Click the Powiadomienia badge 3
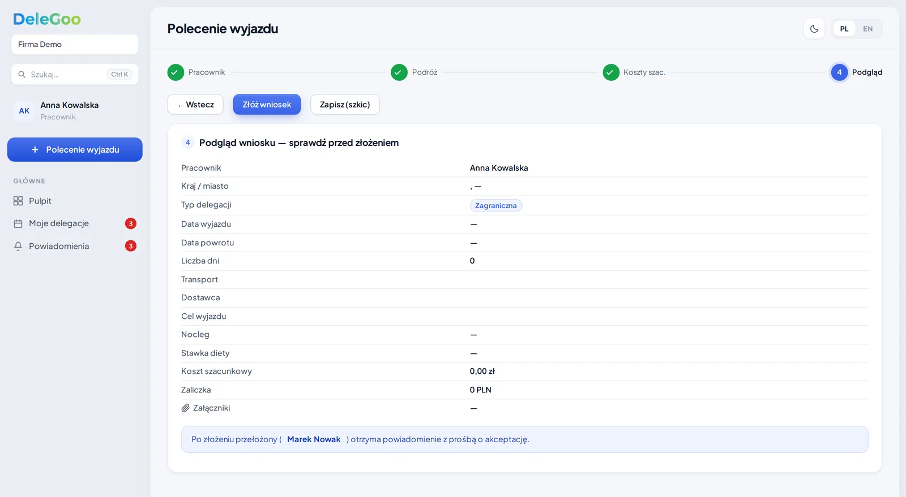The width and height of the screenshot is (906, 497). coord(131,246)
